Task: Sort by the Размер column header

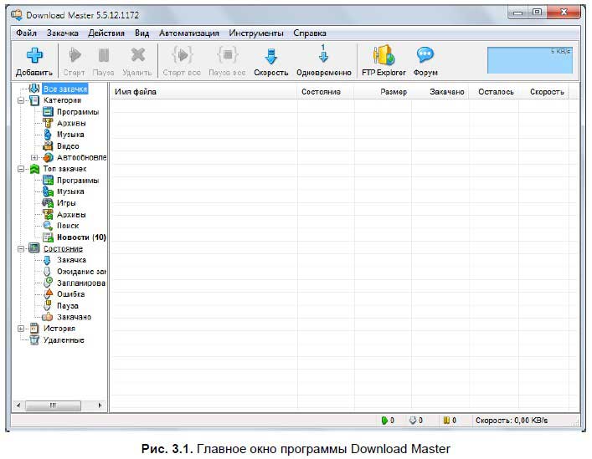Action: [393, 92]
